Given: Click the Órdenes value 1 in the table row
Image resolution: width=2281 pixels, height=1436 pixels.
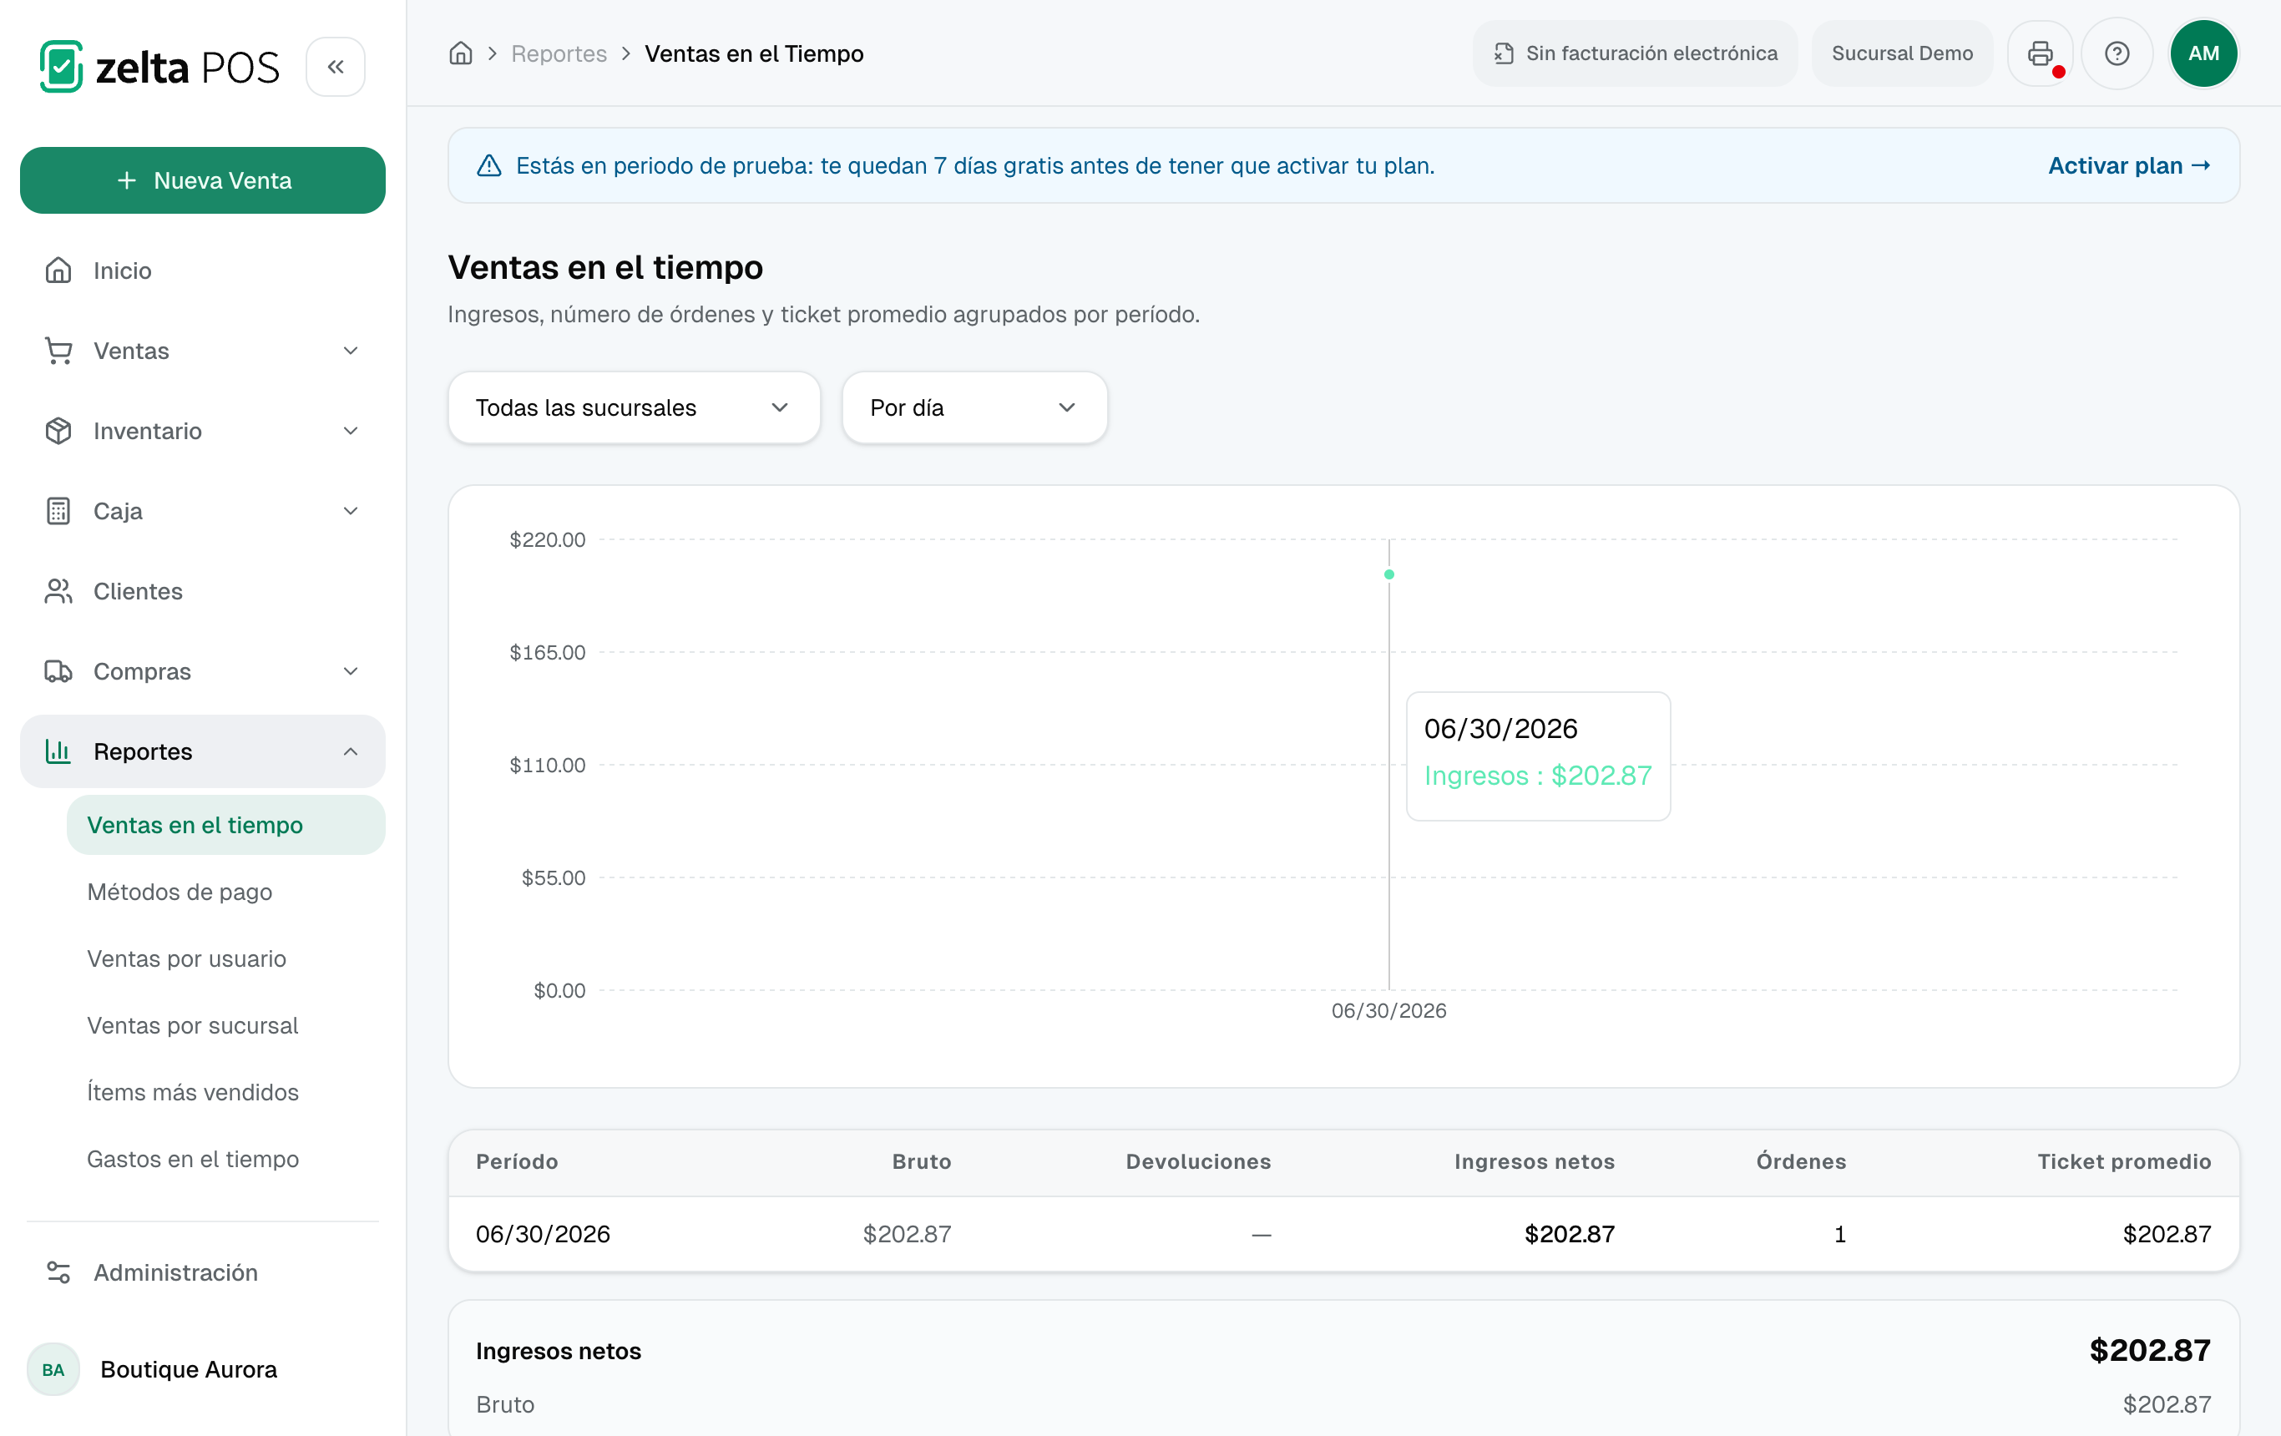Looking at the screenshot, I should pos(1839,1234).
